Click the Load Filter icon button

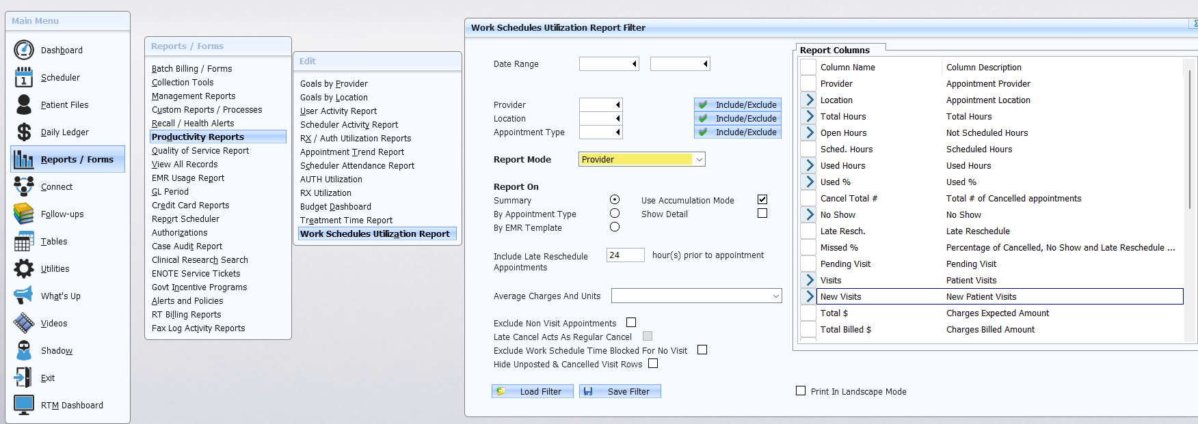point(533,391)
